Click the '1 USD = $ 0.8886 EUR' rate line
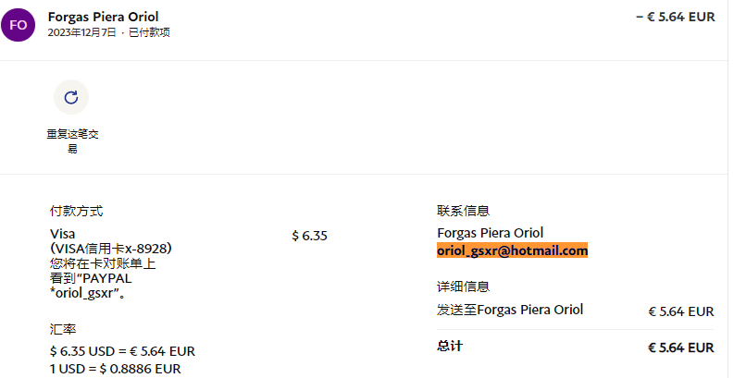 pos(116,368)
